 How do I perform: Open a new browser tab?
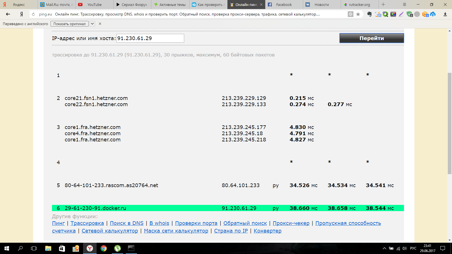[x=383, y=5]
